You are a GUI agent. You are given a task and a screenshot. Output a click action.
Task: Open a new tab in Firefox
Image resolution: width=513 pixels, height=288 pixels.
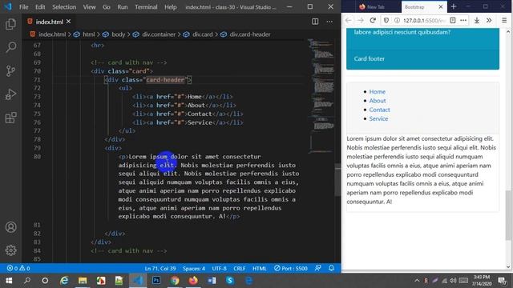tap(454, 6)
